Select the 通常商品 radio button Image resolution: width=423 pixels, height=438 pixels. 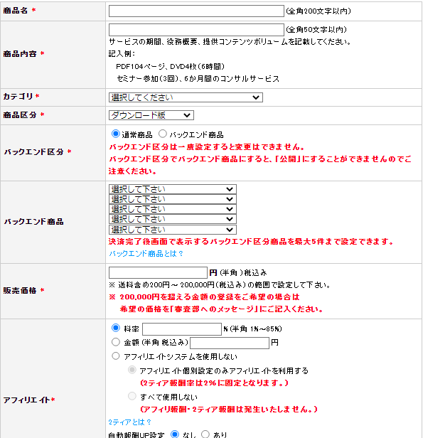[x=116, y=134]
